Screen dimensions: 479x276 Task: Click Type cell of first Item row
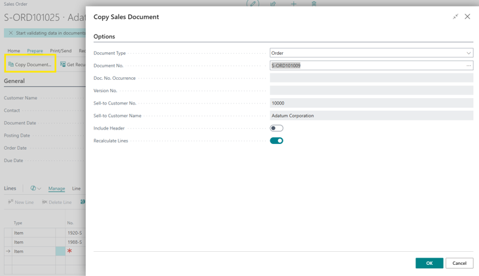click(33, 233)
